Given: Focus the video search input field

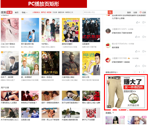Looking at the screenshot, I should point(95,12).
